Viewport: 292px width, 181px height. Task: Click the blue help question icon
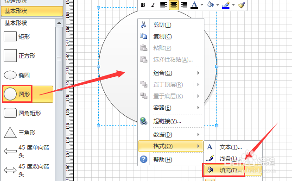tap(144, 159)
